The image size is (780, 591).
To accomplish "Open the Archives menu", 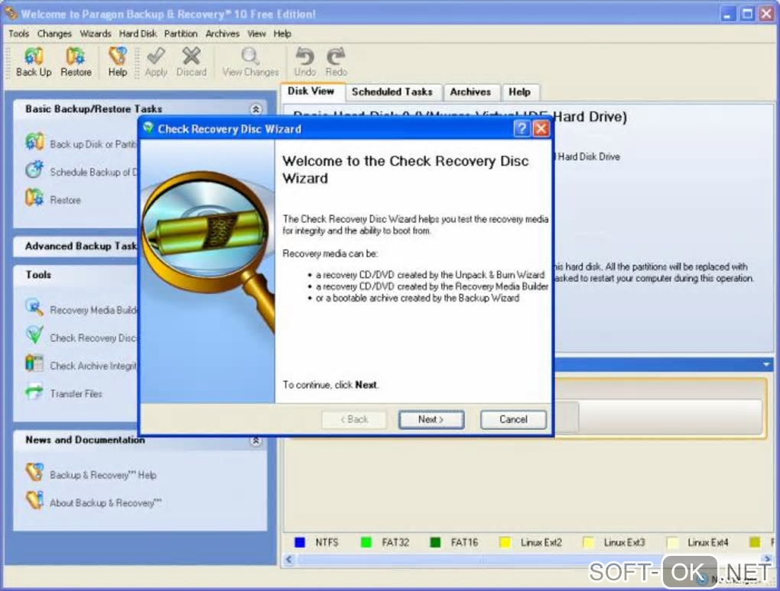I will pos(223,34).
